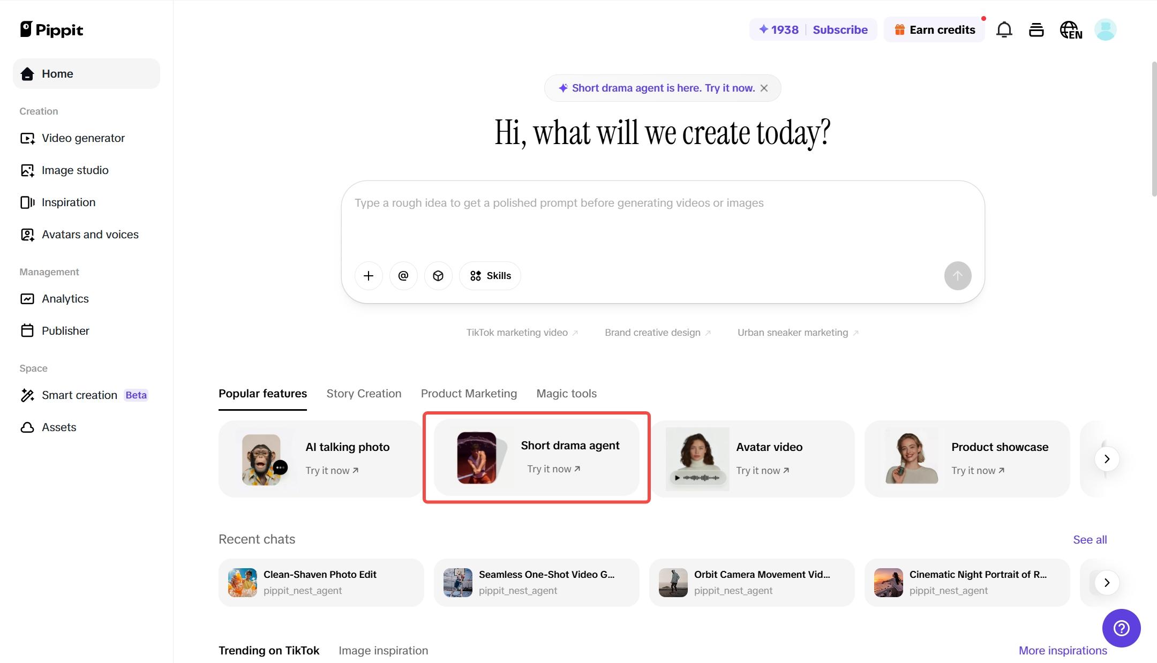Show more recent chats with the arrow
Viewport: 1157px width, 663px height.
(x=1107, y=583)
